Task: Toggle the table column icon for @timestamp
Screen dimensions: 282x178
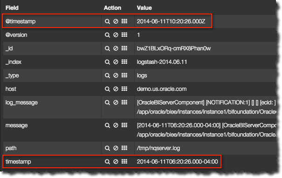Action: coord(124,21)
